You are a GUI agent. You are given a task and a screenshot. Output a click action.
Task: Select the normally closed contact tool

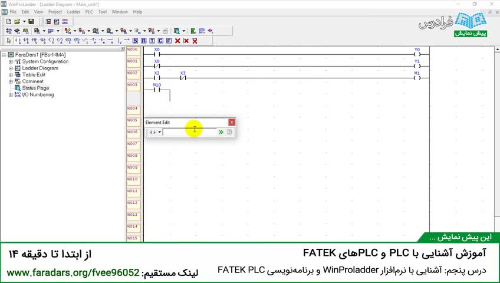point(26,41)
